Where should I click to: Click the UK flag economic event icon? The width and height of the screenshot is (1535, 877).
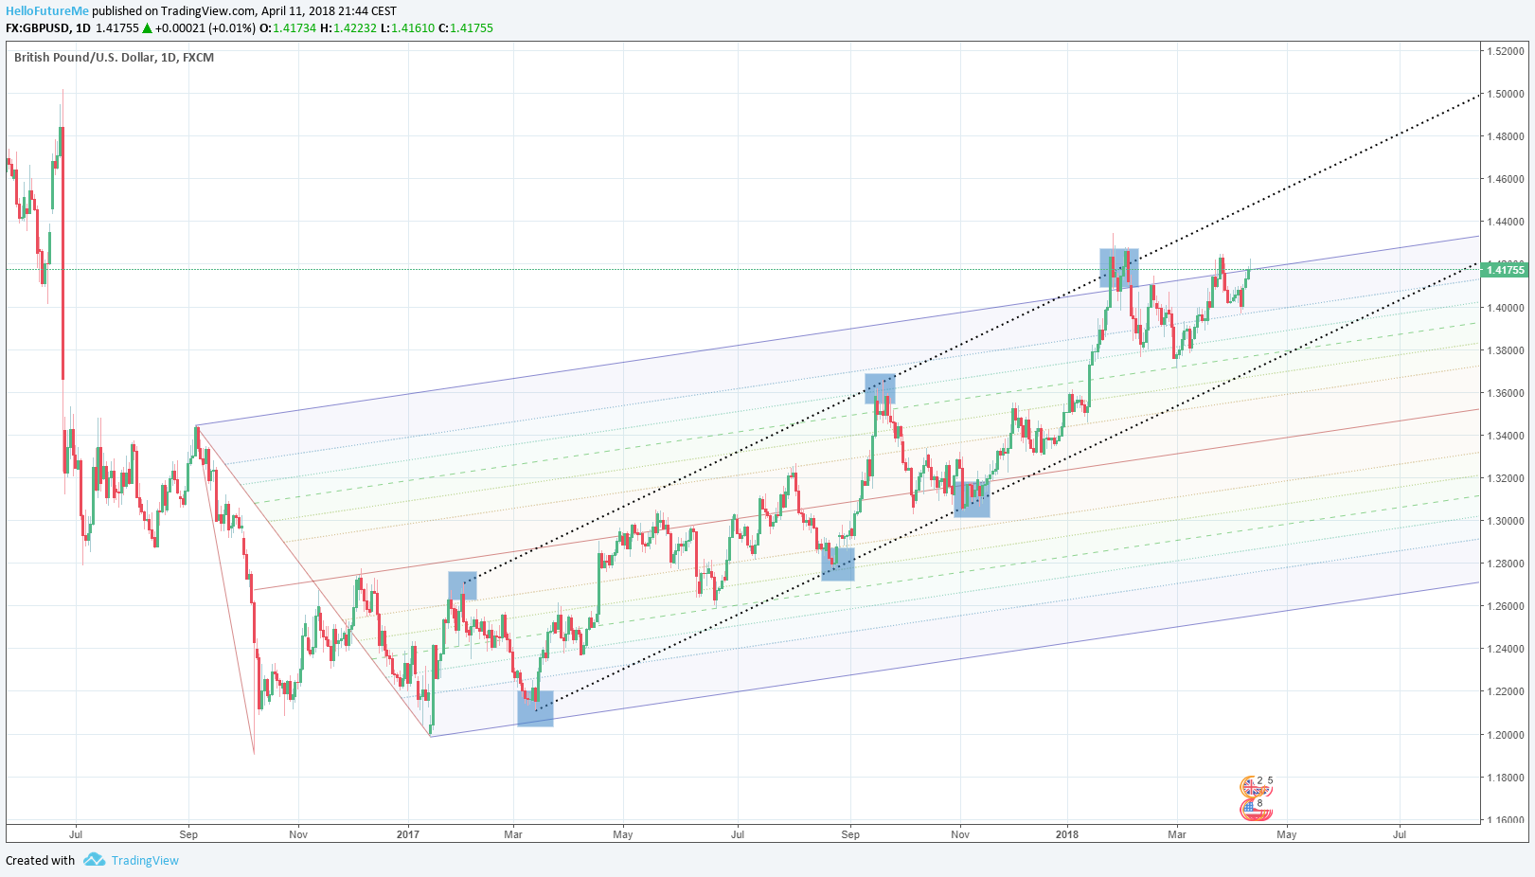pos(1256,787)
